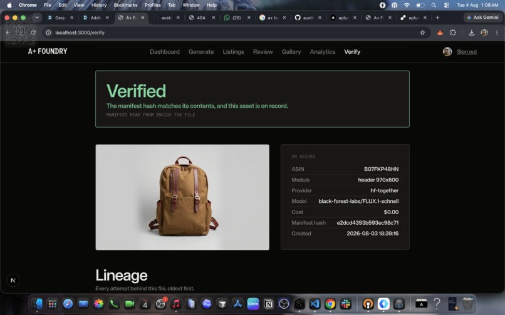
Task: Open Trash in the Dock
Action: pyautogui.click(x=467, y=304)
